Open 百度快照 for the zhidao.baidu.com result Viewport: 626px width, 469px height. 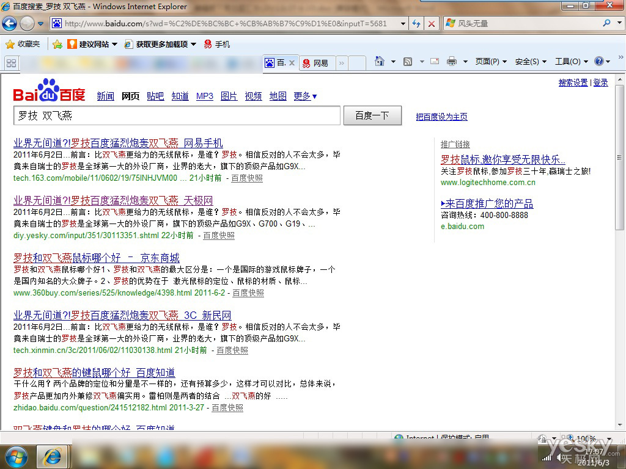[227, 407]
